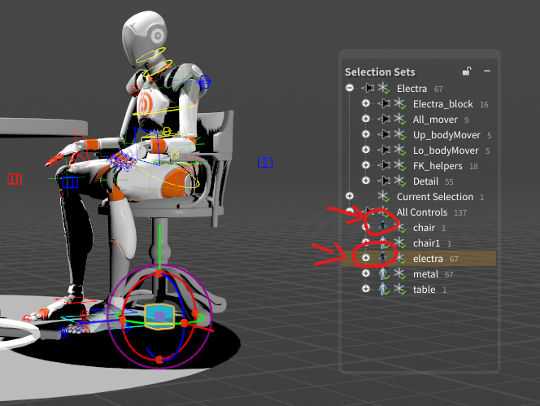Select the All Controls set label
This screenshot has width=540, height=406.
pos(422,212)
